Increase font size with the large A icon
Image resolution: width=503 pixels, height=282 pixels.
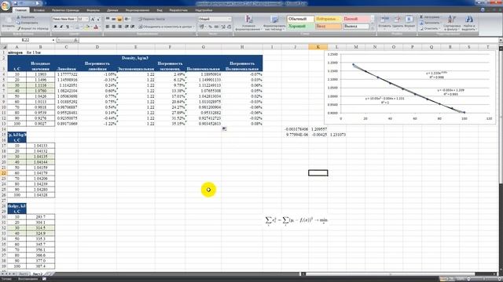(93, 19)
